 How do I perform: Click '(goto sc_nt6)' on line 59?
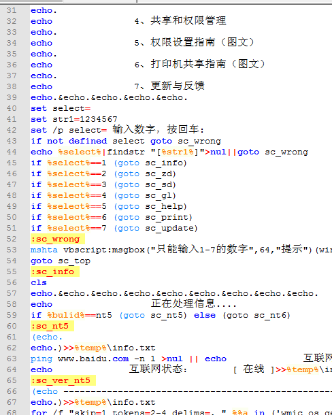pos(256,316)
